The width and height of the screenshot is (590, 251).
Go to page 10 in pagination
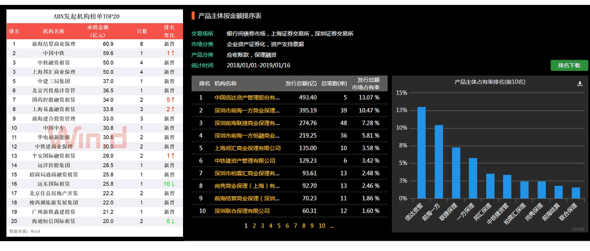click(322, 226)
